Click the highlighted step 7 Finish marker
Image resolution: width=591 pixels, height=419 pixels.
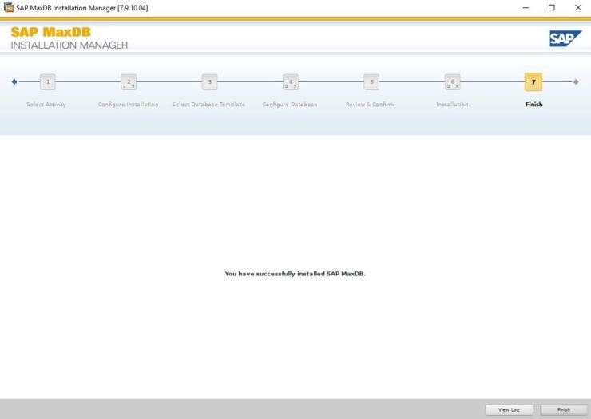tap(533, 81)
